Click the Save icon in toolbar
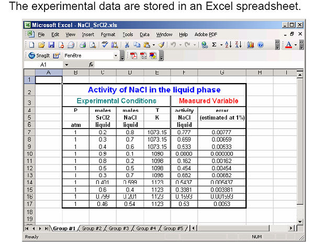This screenshot has width=314, height=246. tap(51, 45)
